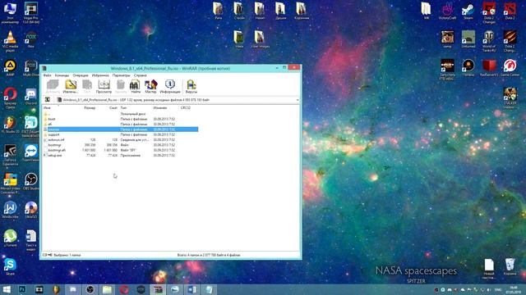Viewport: 526px width, 295px height.
Task: Open the Файл menu in WinRAR
Action: click(48, 75)
